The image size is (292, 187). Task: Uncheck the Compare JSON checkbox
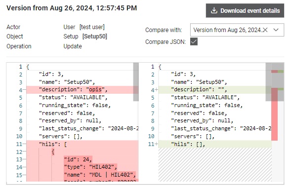194,41
